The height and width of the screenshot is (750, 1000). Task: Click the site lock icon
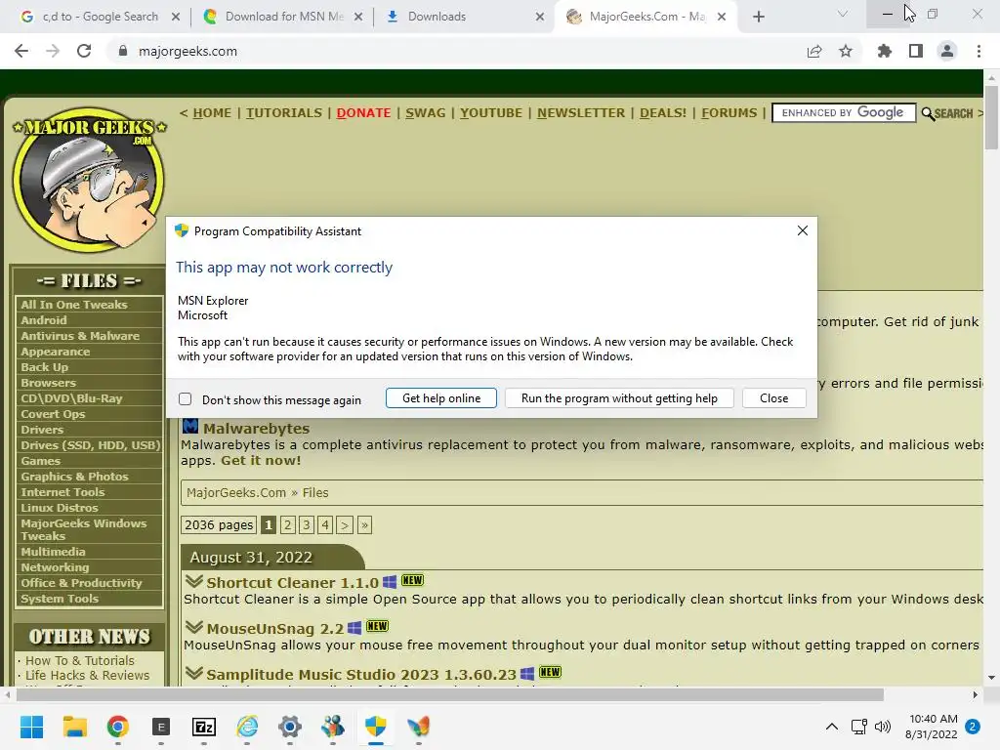pos(122,51)
